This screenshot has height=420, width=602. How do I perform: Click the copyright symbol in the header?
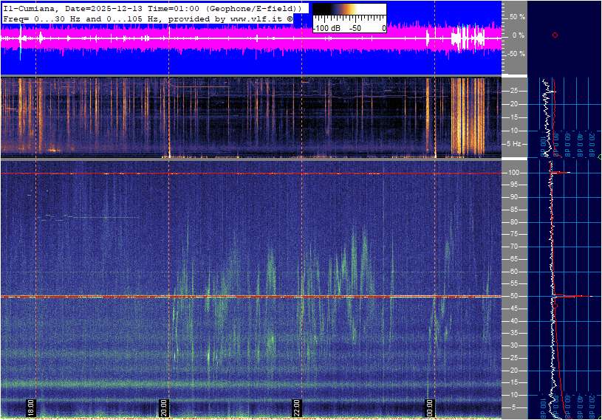290,18
